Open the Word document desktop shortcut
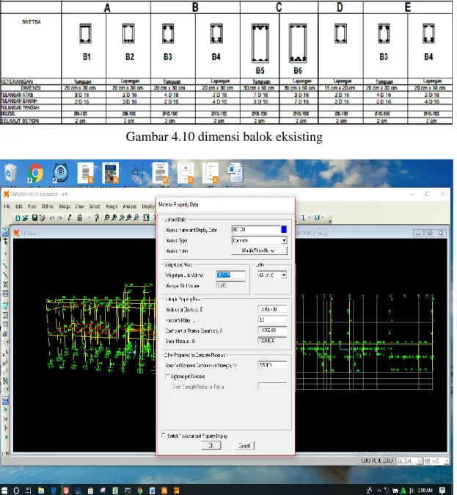Image resolution: width=457 pixels, height=495 pixels. tap(235, 173)
